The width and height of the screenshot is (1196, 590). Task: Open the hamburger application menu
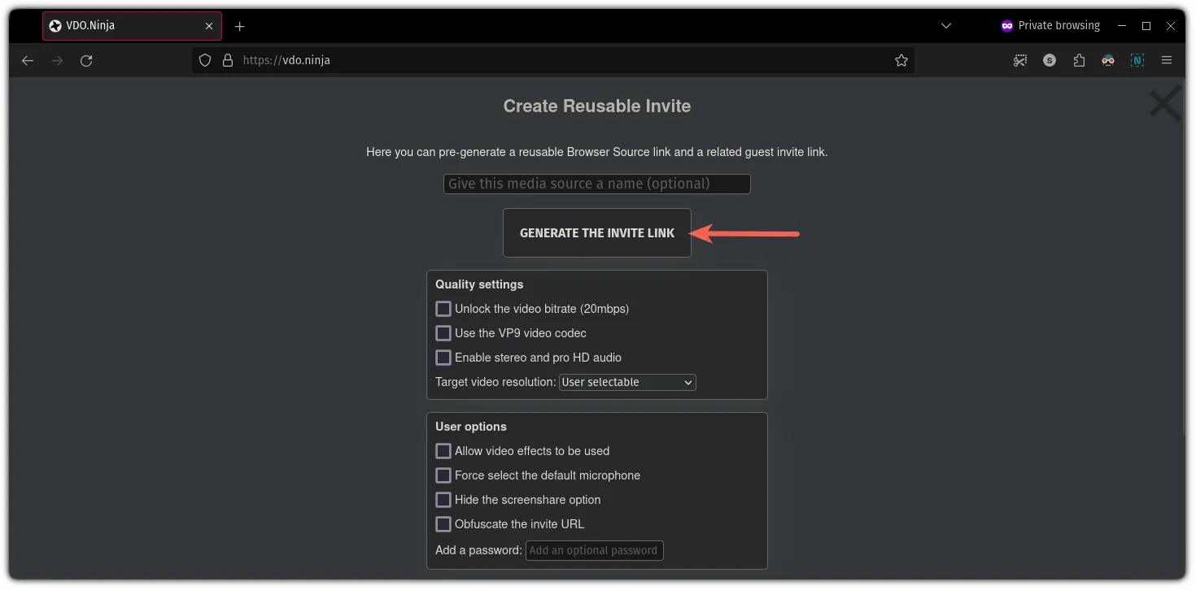[1167, 60]
